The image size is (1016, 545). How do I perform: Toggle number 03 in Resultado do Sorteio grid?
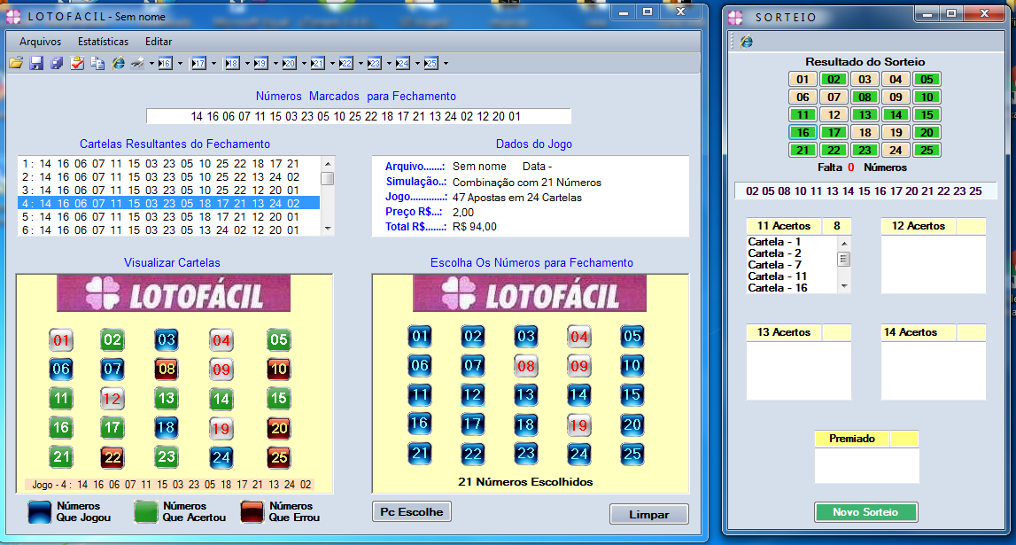click(865, 80)
